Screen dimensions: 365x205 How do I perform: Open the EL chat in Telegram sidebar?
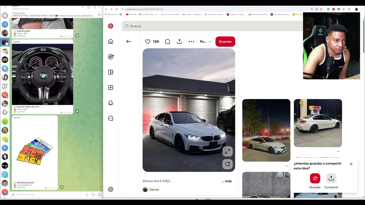point(5,148)
